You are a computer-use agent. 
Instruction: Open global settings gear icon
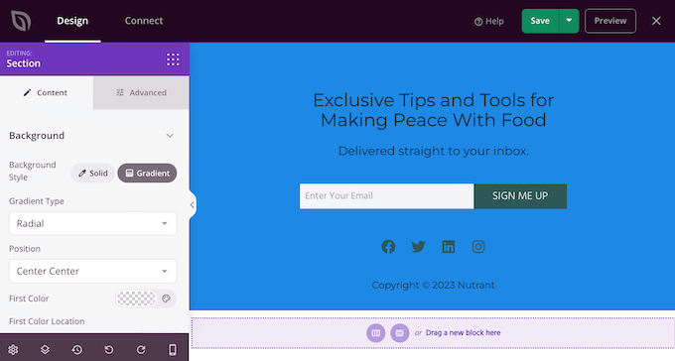(x=13, y=349)
